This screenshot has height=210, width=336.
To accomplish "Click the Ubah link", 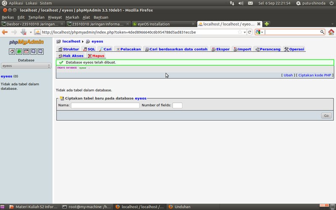I will (x=288, y=75).
